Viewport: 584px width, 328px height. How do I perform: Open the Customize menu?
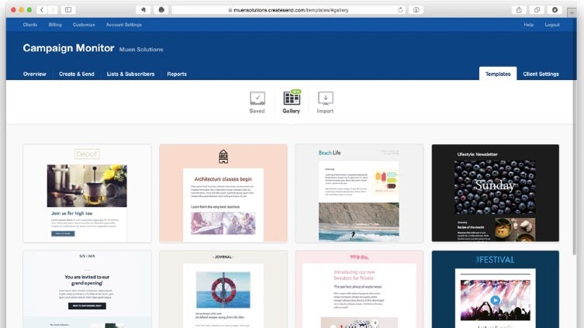click(84, 25)
